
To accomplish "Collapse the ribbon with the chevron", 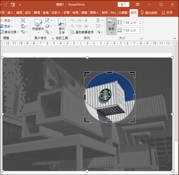I will [x=175, y=38].
